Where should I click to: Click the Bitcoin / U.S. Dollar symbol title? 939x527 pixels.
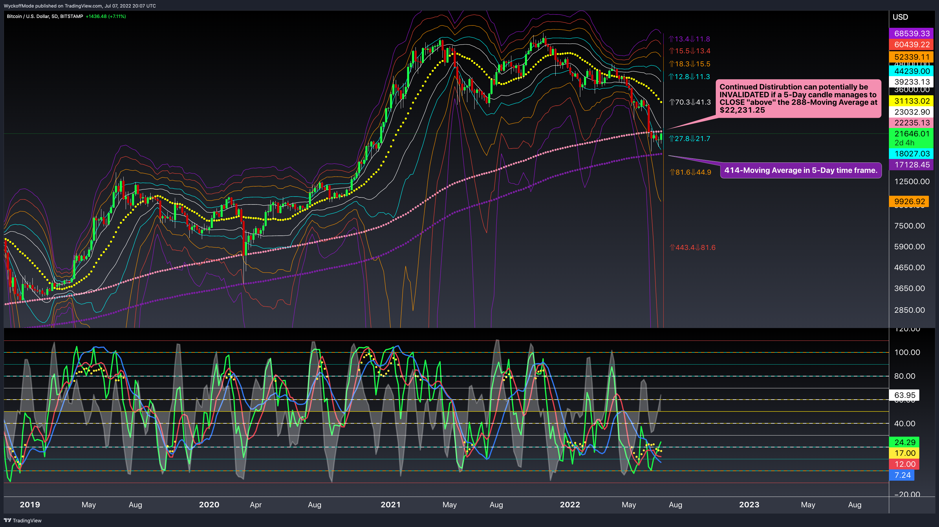(45, 17)
